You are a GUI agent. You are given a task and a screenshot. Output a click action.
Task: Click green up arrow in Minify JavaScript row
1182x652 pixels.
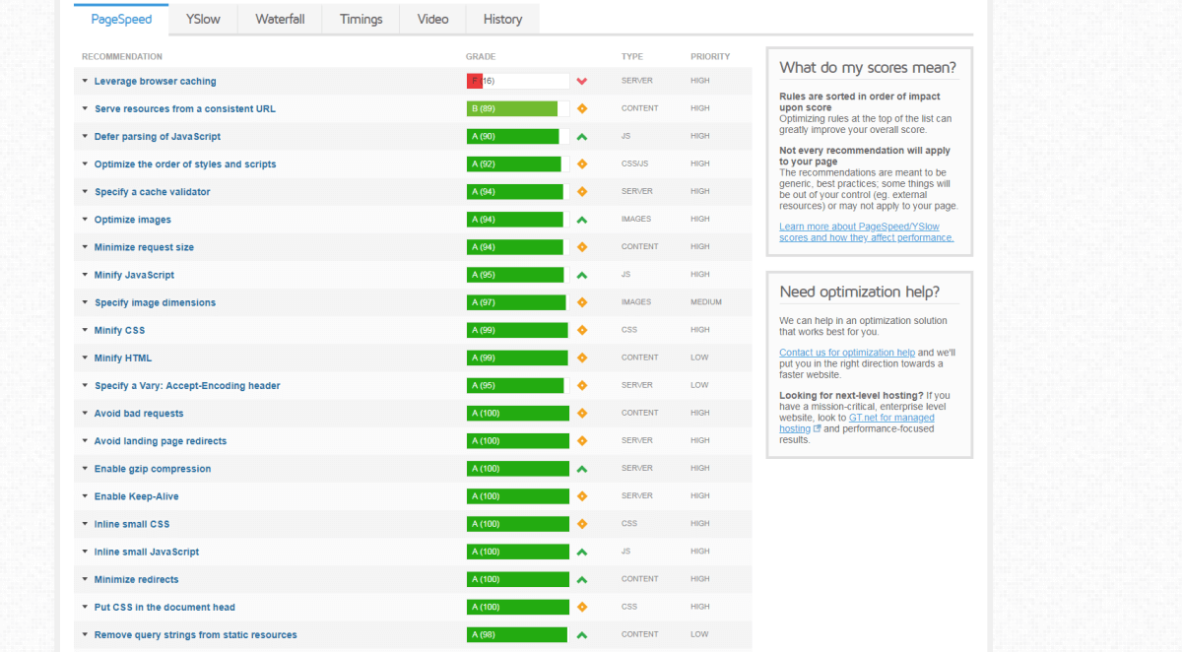pos(582,275)
